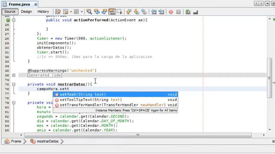Expand arrow after Frame breadcrumb

coord(25,141)
